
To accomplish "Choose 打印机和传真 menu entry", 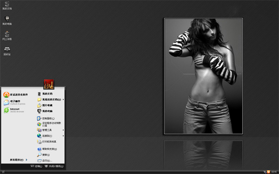I will (x=46, y=142).
